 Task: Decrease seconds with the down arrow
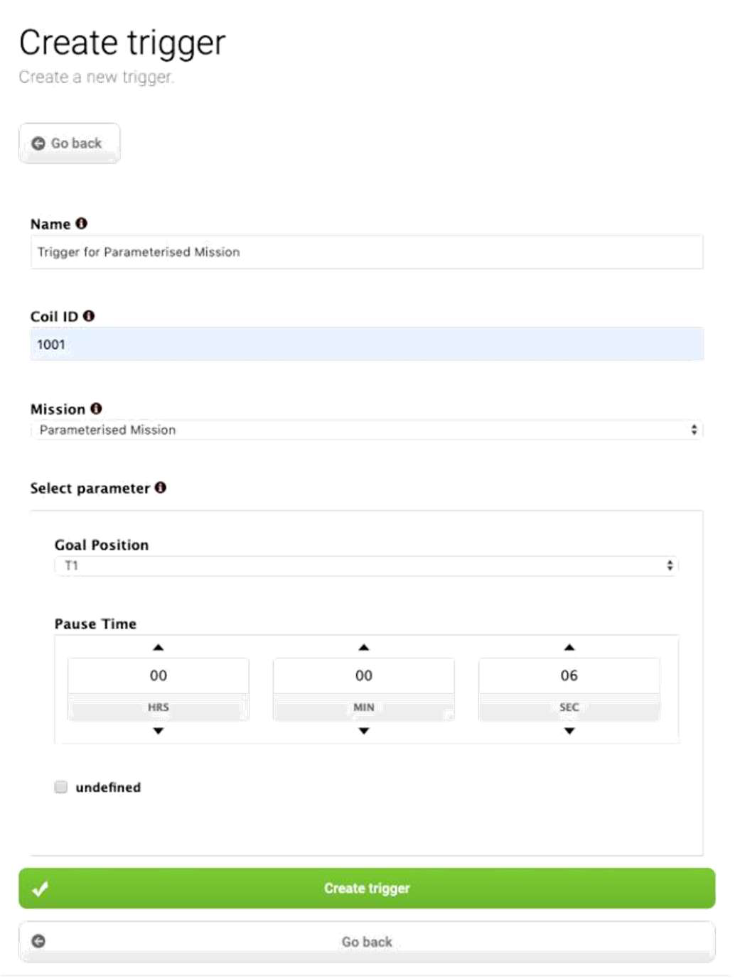click(569, 731)
